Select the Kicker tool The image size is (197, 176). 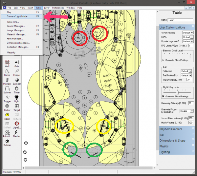(7, 108)
